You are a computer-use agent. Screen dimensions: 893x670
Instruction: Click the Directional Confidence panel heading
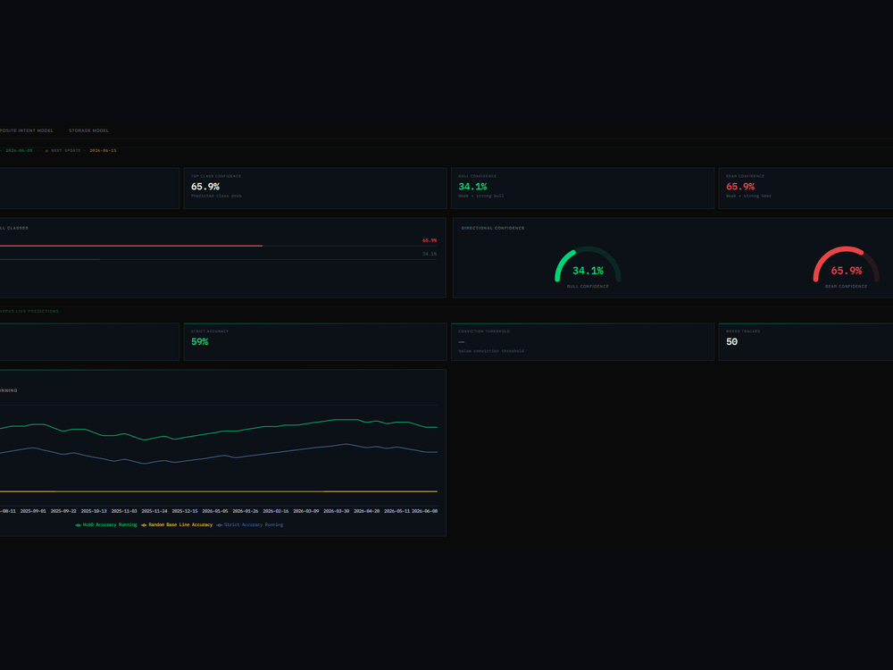pos(493,228)
